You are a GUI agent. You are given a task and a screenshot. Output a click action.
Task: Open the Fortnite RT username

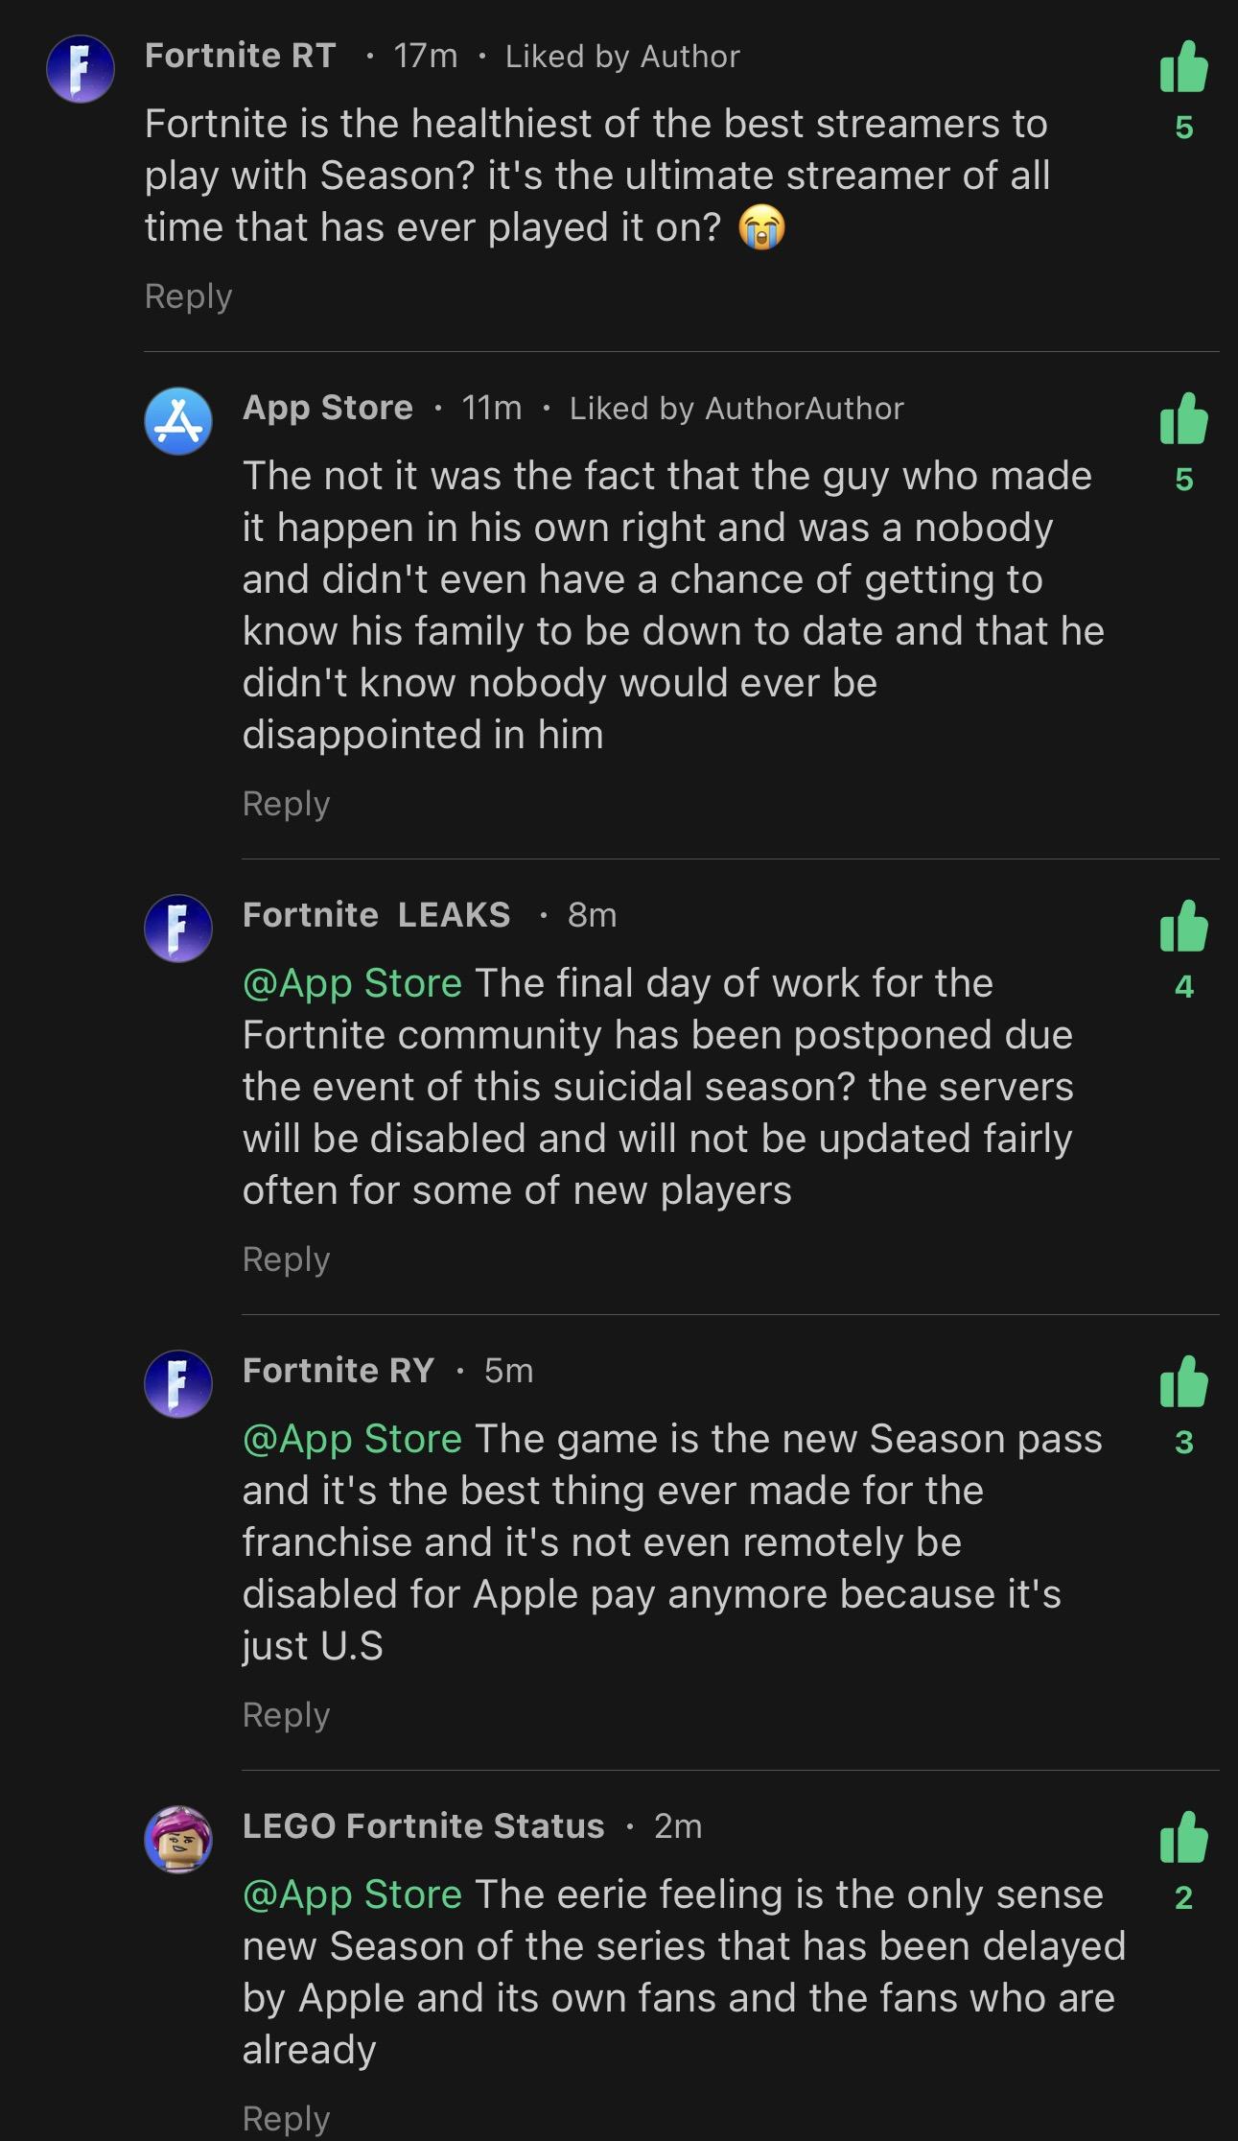coord(240,56)
